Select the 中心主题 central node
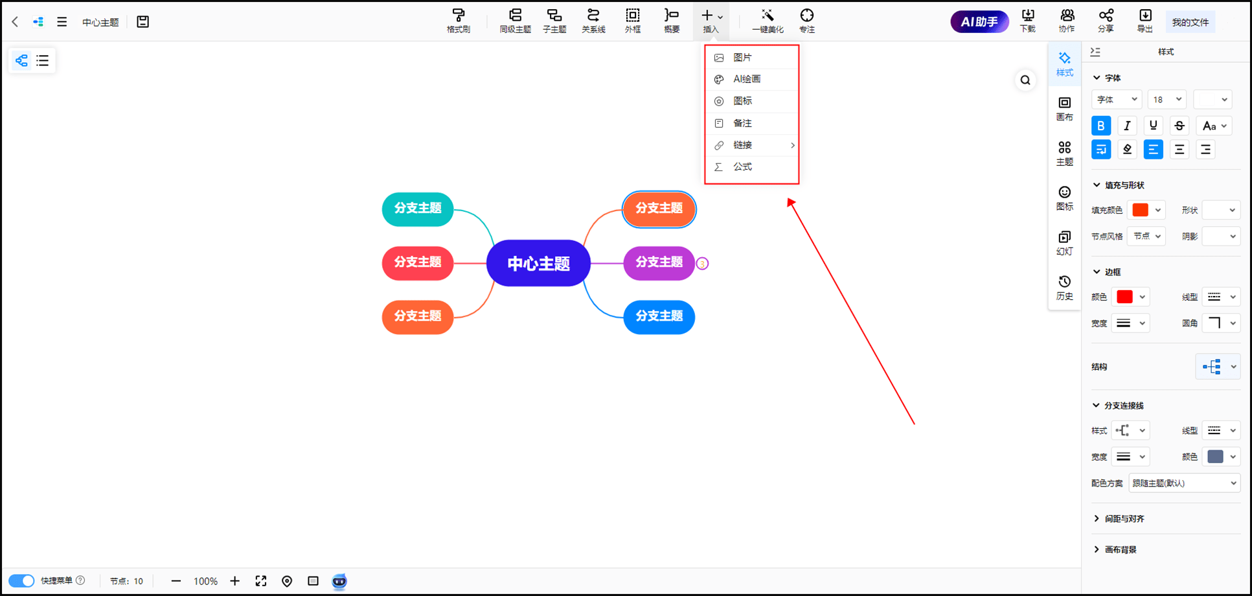 tap(538, 264)
